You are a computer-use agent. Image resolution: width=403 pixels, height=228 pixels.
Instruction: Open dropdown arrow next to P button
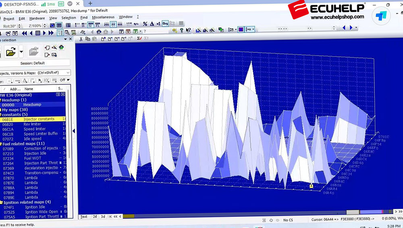140,31
